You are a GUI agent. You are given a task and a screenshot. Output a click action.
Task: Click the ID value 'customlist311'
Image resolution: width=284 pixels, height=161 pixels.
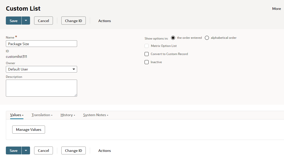click(x=17, y=57)
